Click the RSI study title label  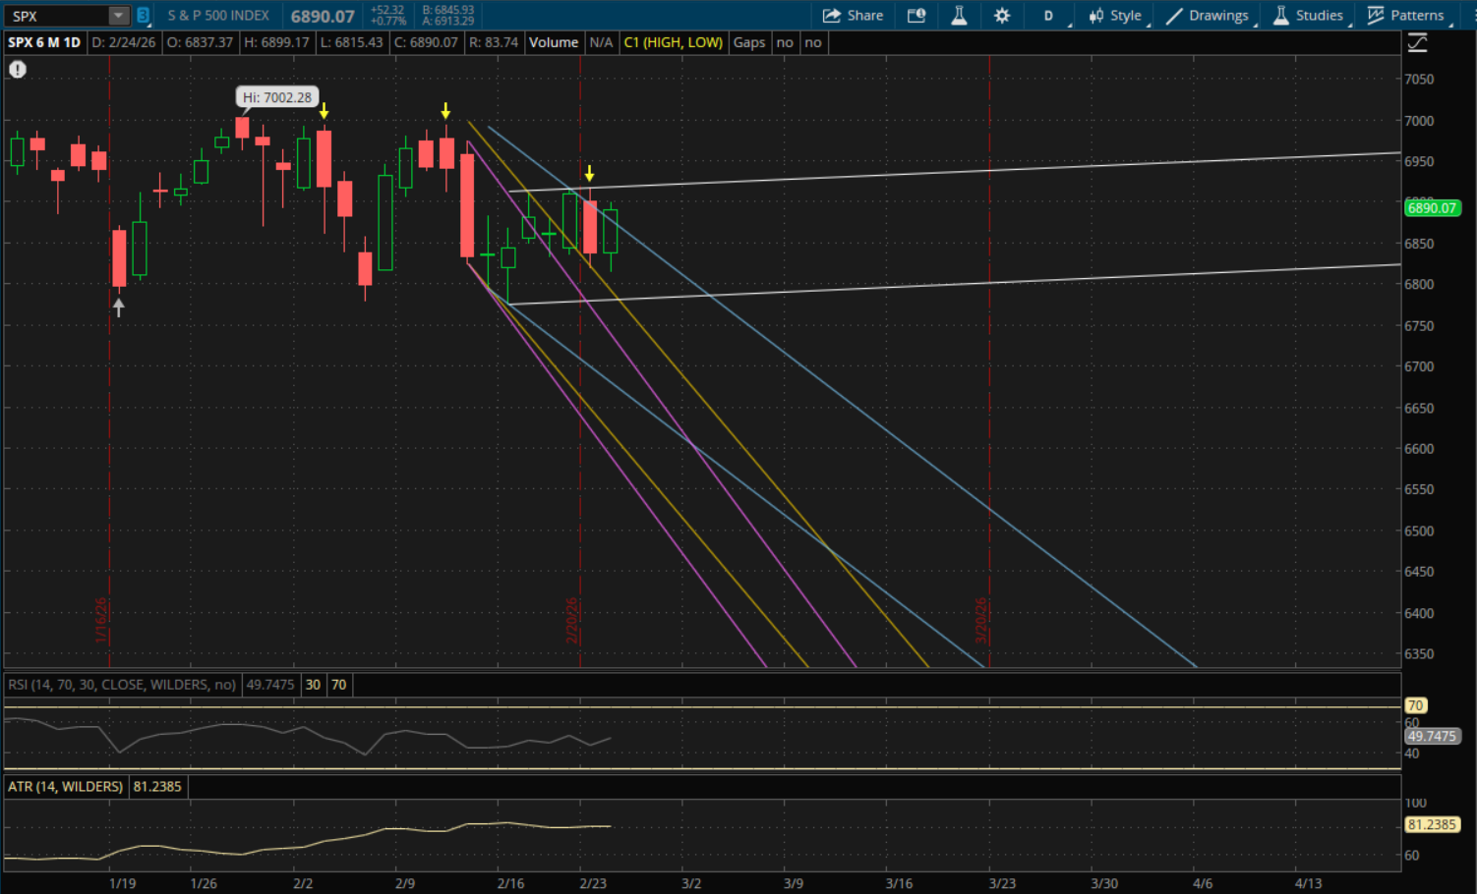click(122, 685)
